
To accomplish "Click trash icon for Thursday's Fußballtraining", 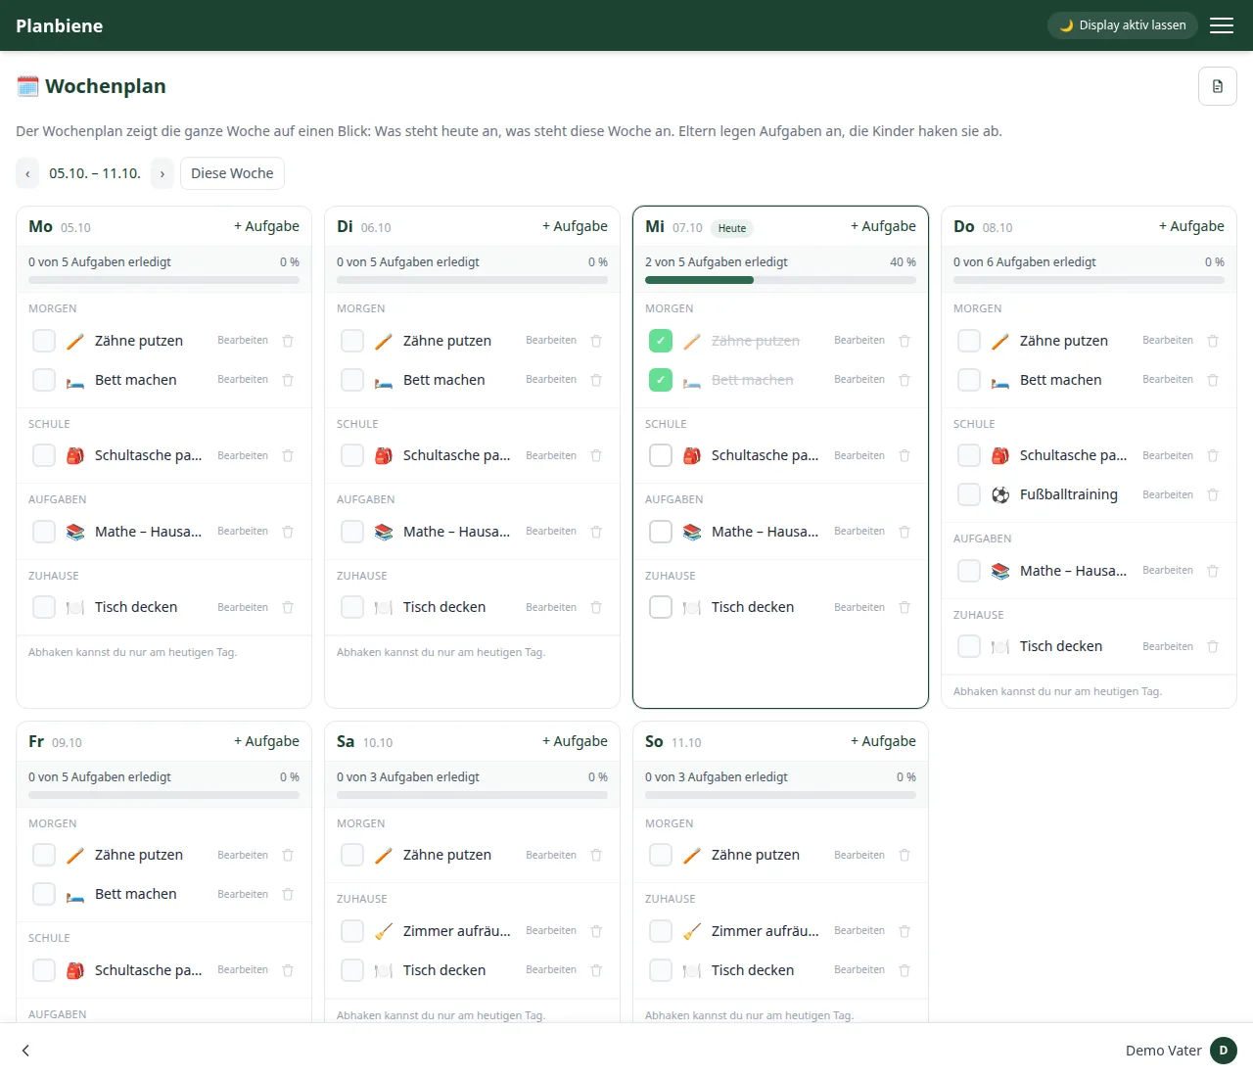I will click(x=1213, y=494).
